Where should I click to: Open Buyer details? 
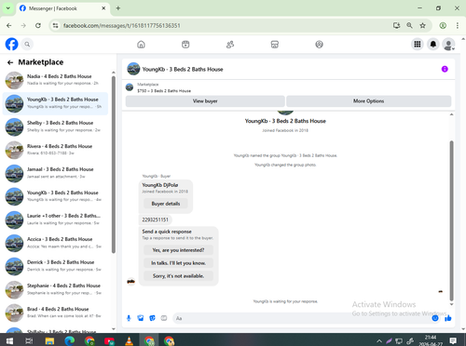(x=166, y=204)
